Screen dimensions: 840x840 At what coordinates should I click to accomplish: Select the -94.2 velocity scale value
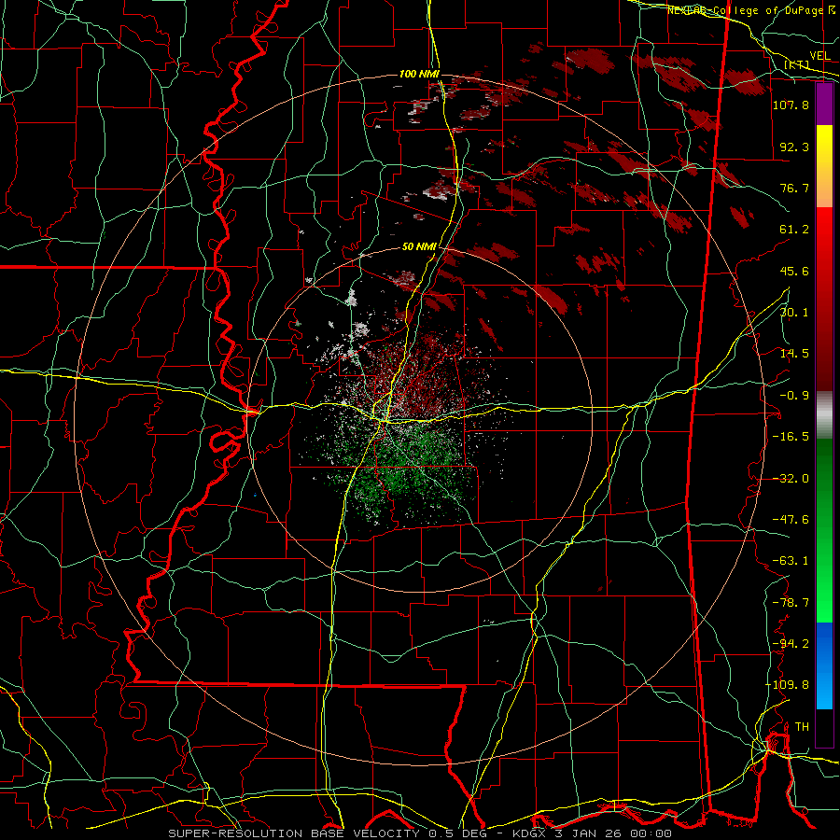(x=791, y=644)
